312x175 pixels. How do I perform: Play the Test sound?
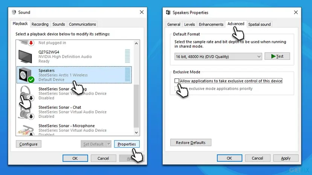coord(277,56)
